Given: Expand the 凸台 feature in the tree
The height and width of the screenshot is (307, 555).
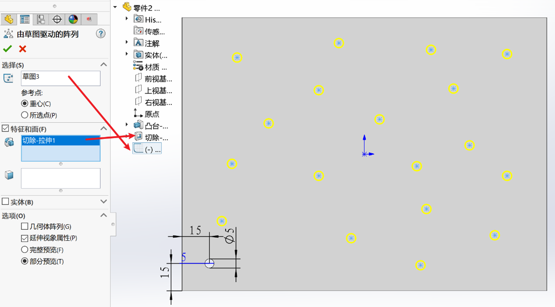Looking at the screenshot, I should point(126,124).
